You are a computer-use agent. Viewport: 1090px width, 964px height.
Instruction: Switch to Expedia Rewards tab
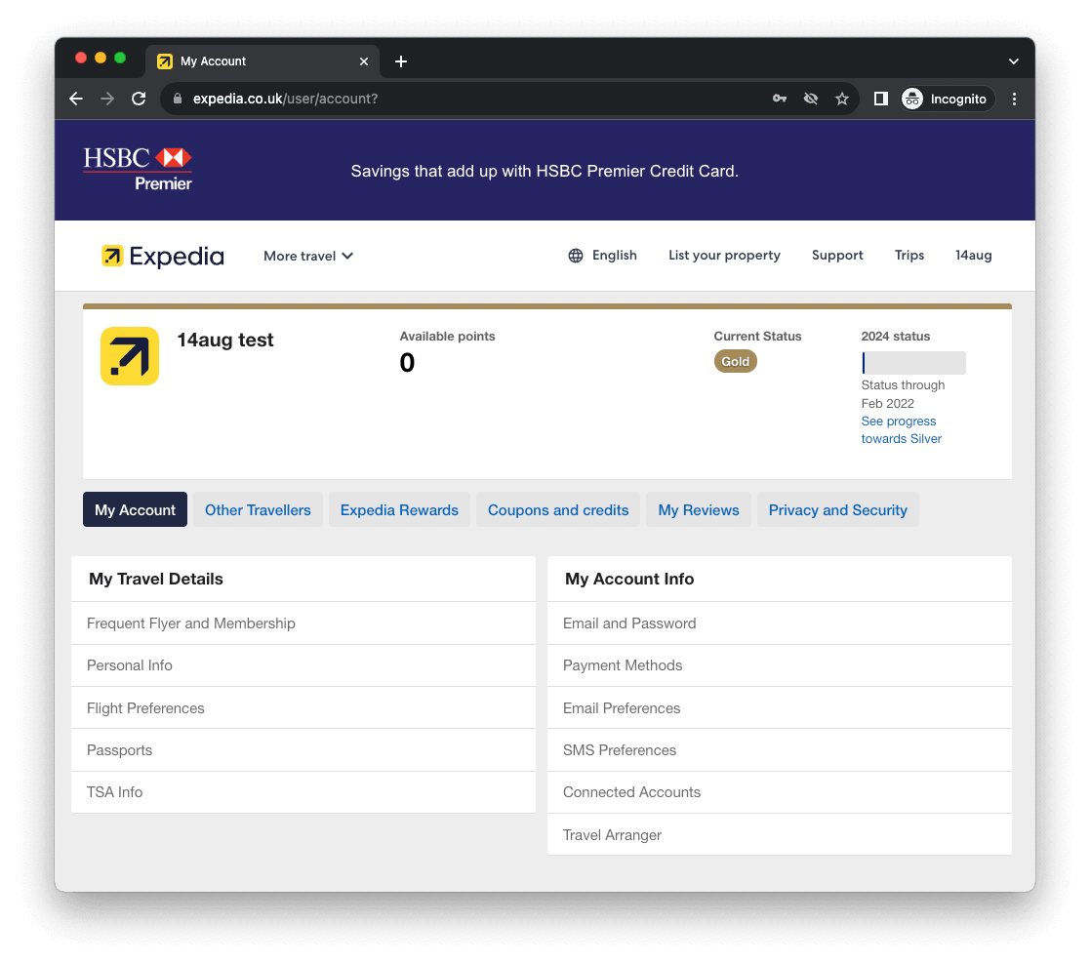pyautogui.click(x=399, y=509)
